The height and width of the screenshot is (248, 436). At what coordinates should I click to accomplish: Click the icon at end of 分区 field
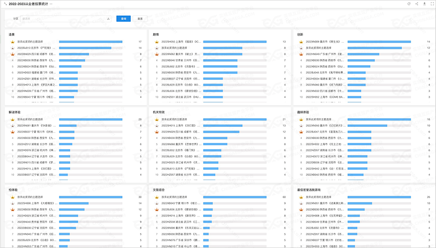108,19
